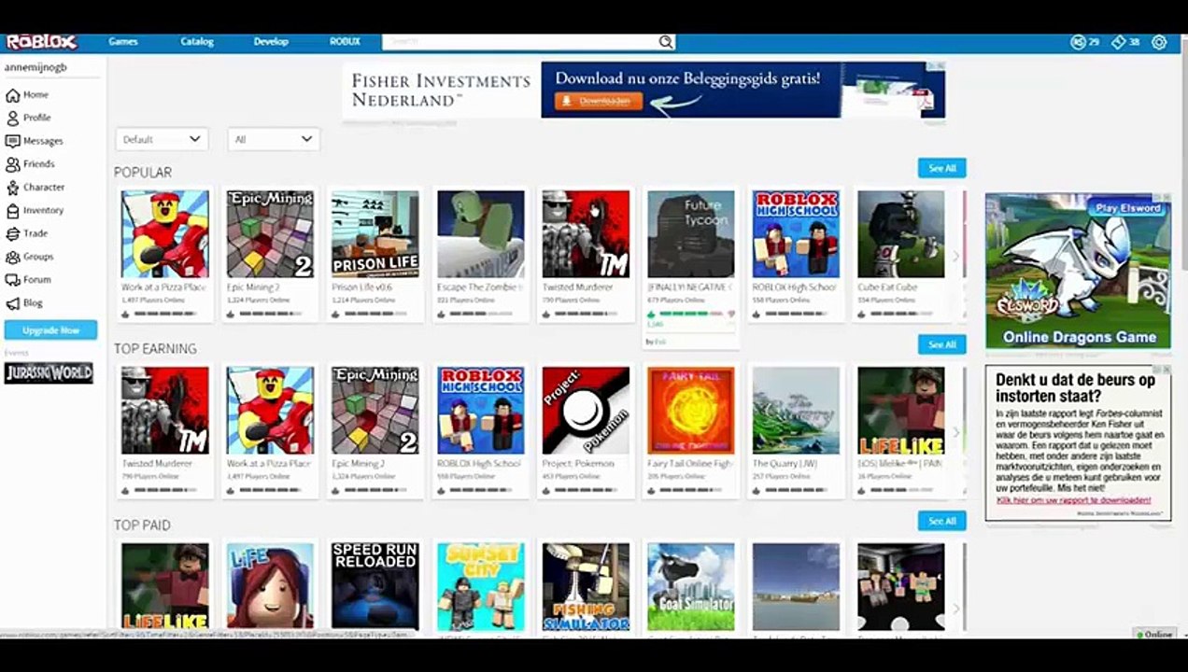Screen dimensions: 1188x672
Task: Open the LifeLike game in Top Paid
Action: 164,587
